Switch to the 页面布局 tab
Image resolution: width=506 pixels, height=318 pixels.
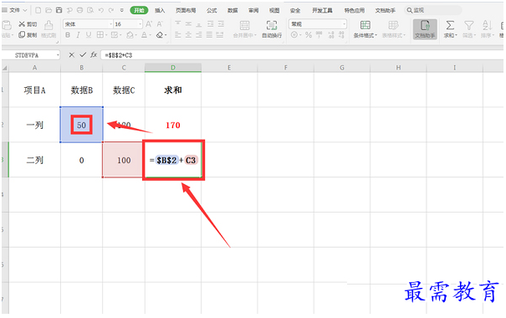coord(186,10)
